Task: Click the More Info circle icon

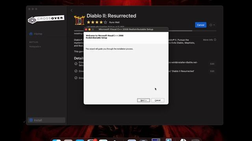Action: (x=215, y=40)
